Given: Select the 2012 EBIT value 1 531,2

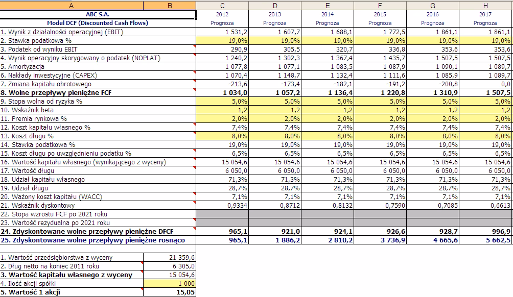Looking at the screenshot, I should pos(223,32).
